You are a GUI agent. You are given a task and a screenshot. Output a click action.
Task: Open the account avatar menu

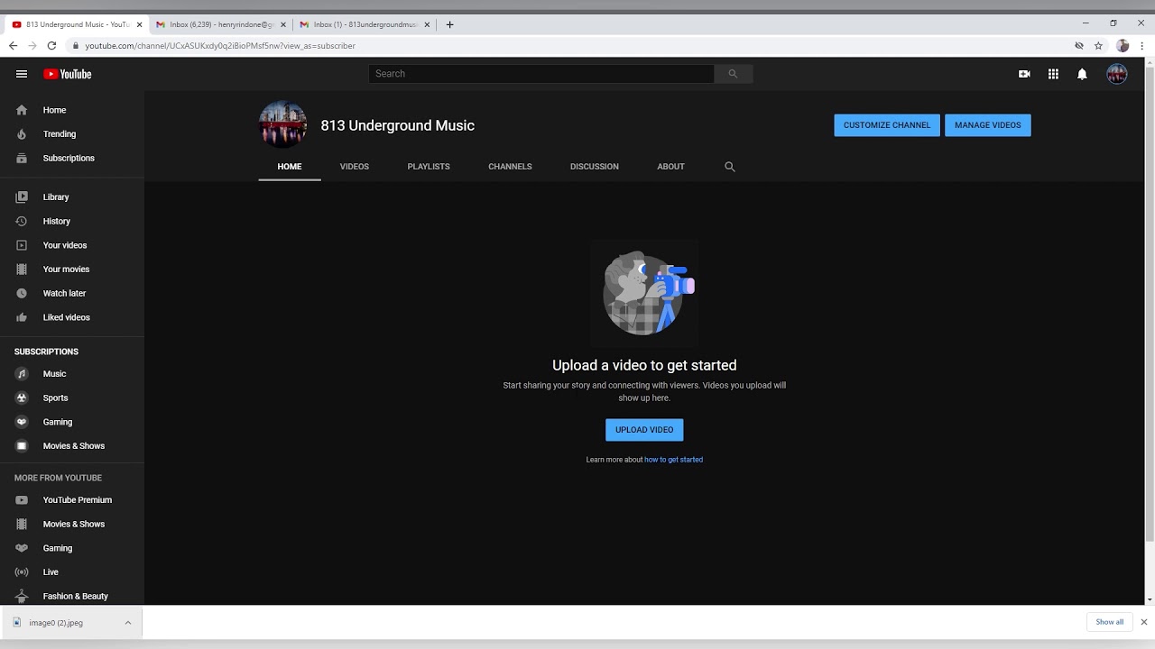pos(1117,74)
